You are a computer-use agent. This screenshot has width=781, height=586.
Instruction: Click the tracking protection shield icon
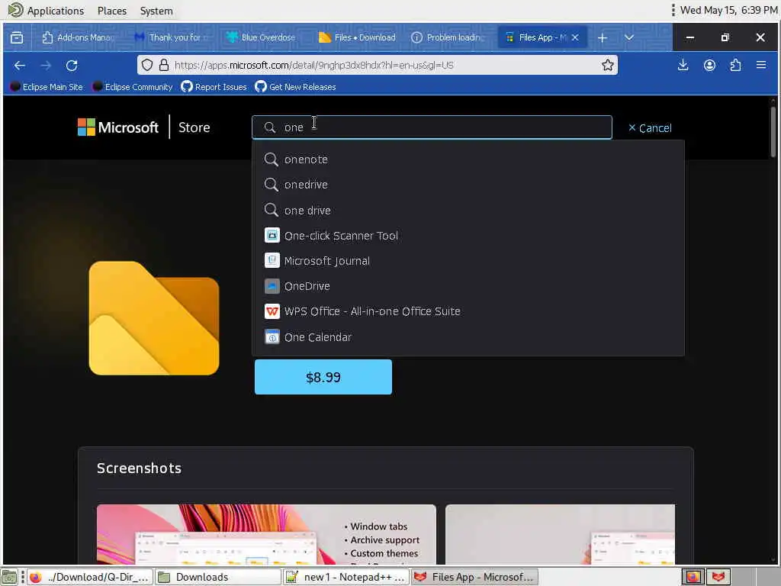tap(147, 66)
